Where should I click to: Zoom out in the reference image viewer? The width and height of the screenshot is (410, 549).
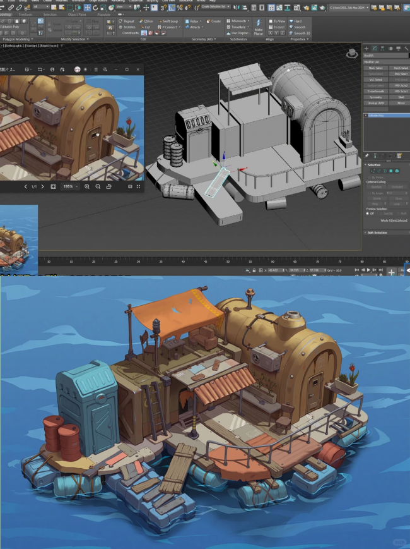click(x=98, y=186)
